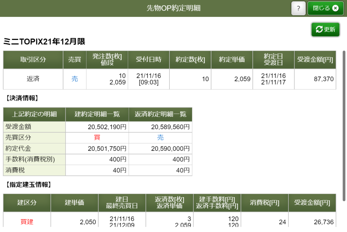Select the 【決済情報】 section label
This screenshot has height=232, width=347.
click(x=22, y=98)
